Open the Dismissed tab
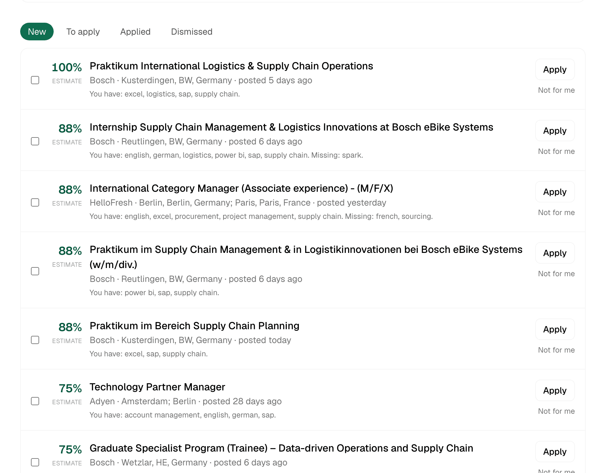The width and height of the screenshot is (616, 473). pos(192,32)
